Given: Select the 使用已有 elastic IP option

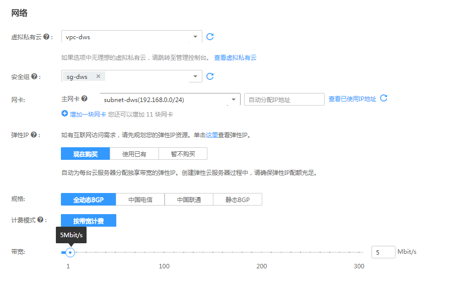Looking at the screenshot, I should click(134, 153).
